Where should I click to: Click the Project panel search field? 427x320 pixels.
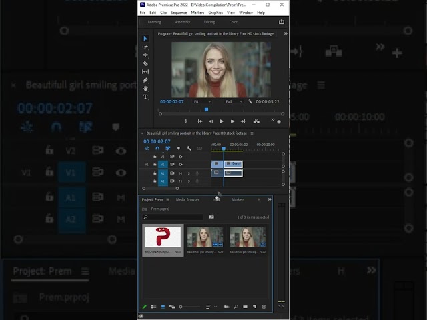173,217
